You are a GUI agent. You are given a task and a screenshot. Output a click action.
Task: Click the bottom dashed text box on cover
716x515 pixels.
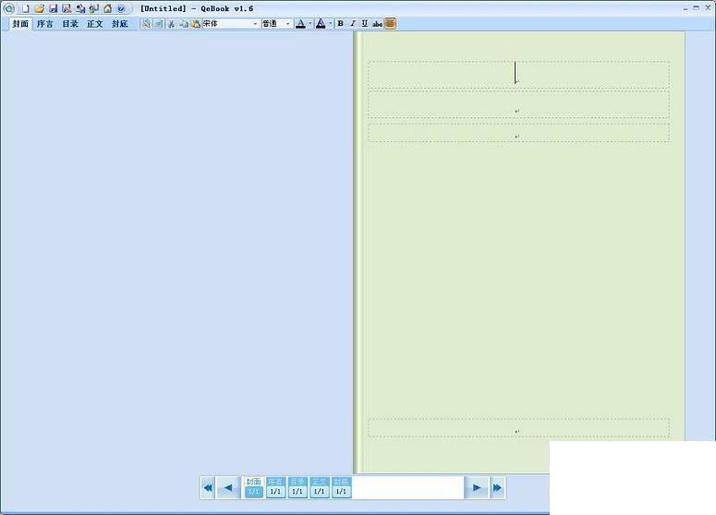pyautogui.click(x=518, y=428)
